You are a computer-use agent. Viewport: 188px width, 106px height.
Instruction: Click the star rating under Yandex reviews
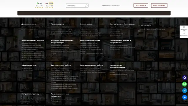pyautogui.click(x=49, y=8)
